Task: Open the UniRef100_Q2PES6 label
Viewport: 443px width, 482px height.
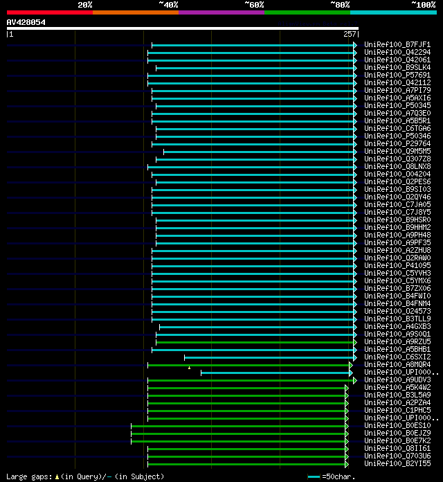Action: (x=397, y=181)
